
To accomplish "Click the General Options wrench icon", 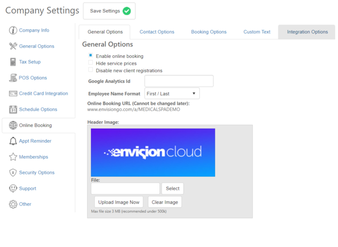I will coord(13,46).
